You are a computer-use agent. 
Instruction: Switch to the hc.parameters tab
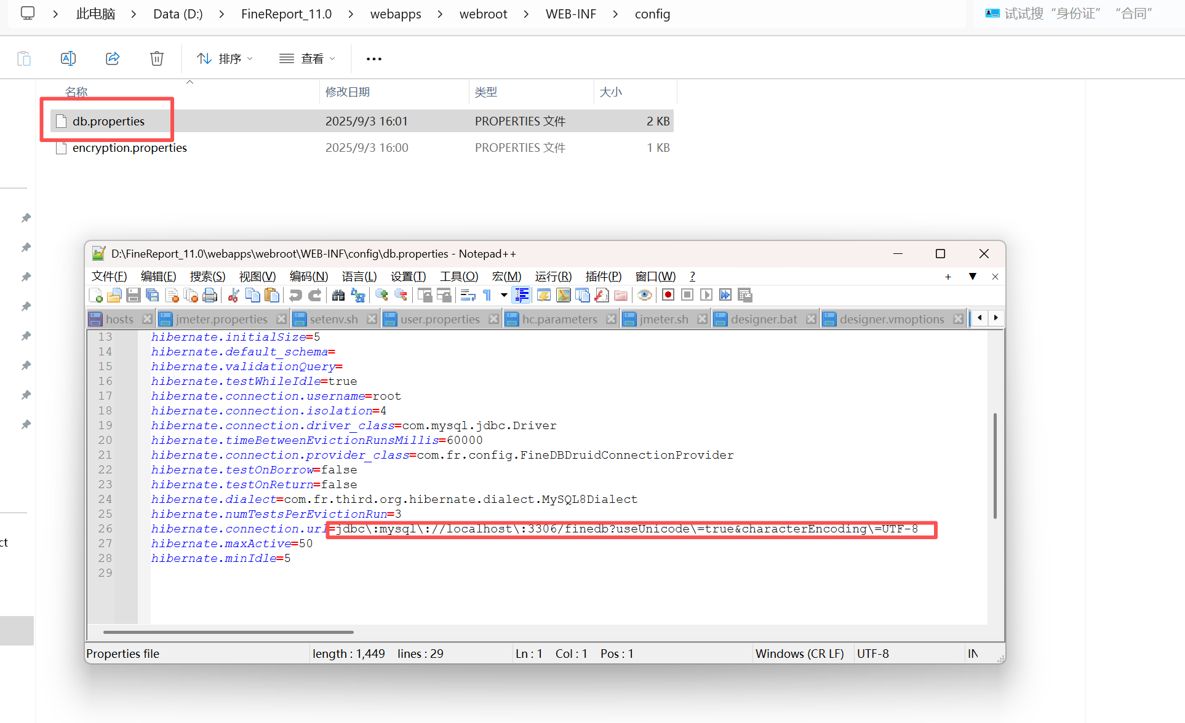[x=559, y=319]
